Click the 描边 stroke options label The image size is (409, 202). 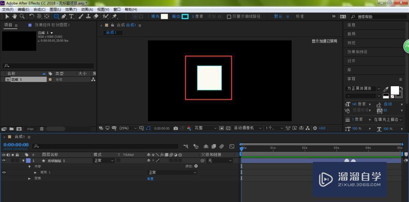(176, 16)
